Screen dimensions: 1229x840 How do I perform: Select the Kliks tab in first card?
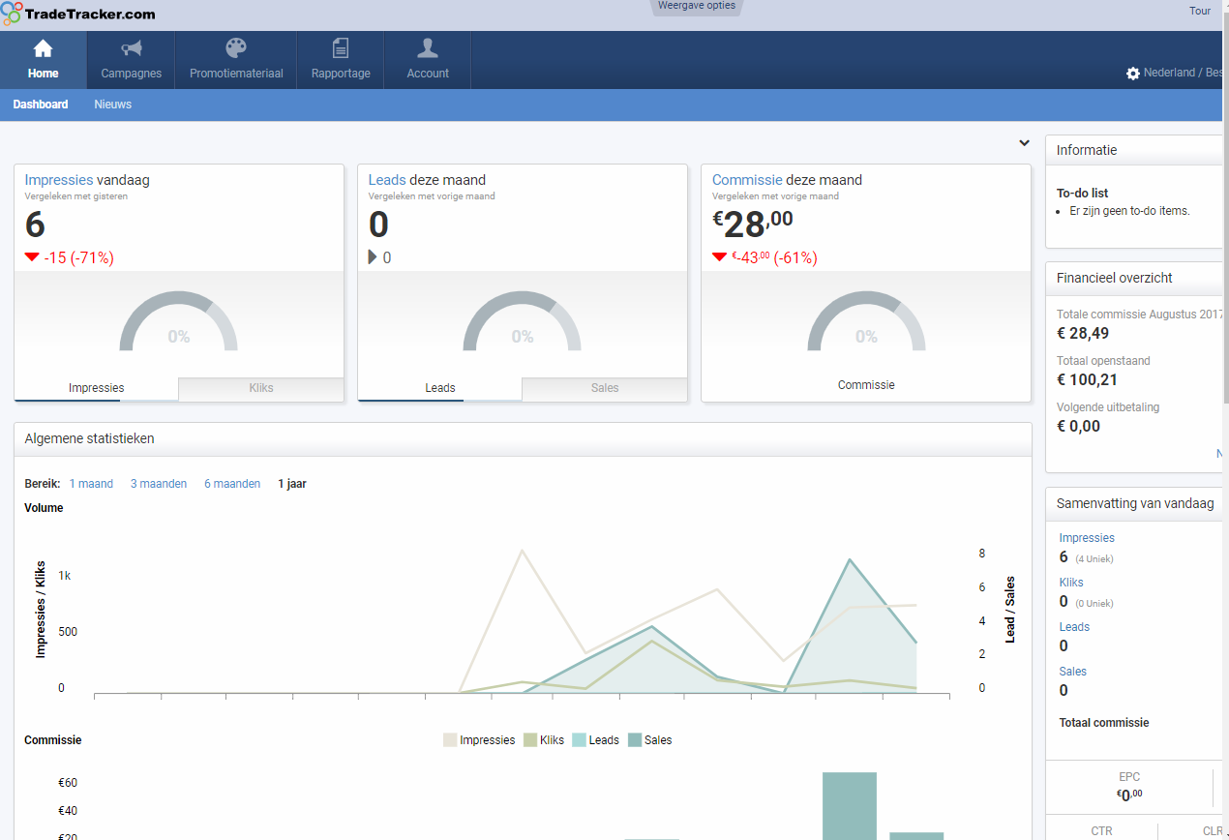(x=261, y=388)
